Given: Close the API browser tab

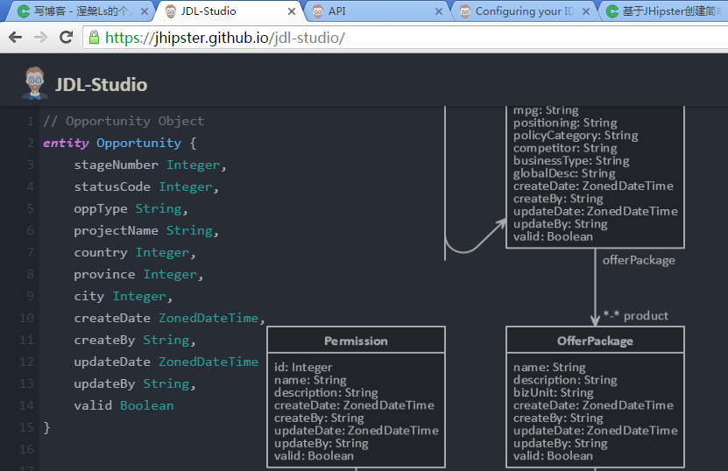Looking at the screenshot, I should pyautogui.click(x=438, y=11).
